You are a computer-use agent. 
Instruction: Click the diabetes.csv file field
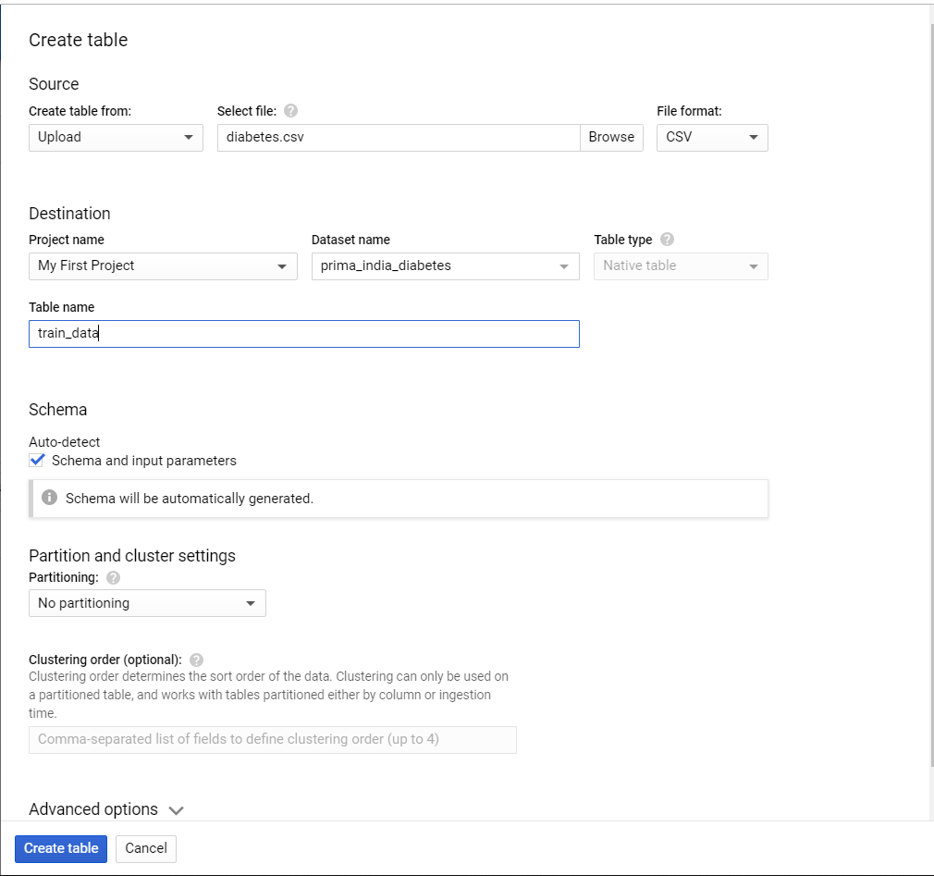point(399,137)
